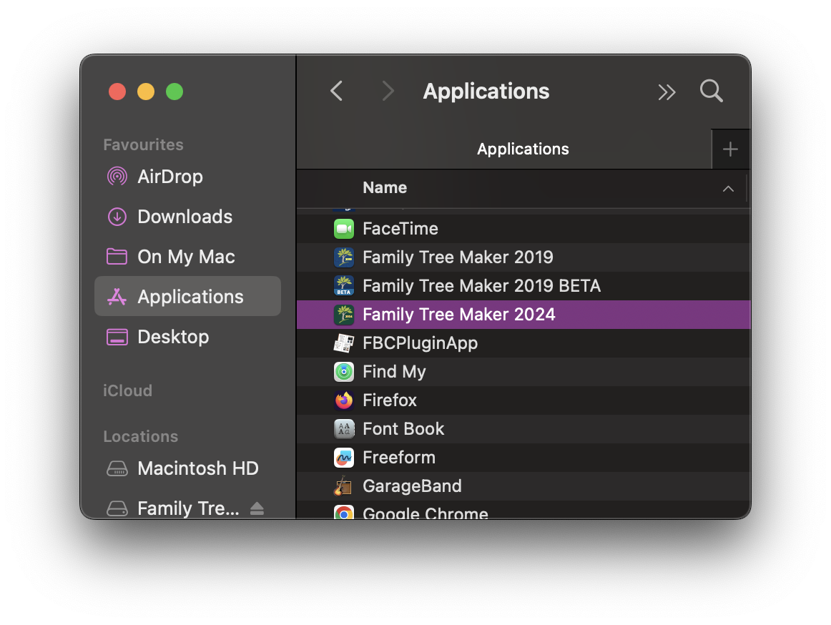Click the On My Mac folder icon

pos(117,257)
